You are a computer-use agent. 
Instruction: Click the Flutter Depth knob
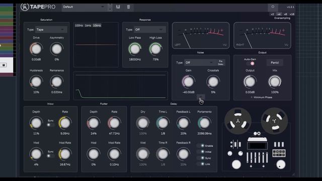pyautogui.click(x=94, y=123)
